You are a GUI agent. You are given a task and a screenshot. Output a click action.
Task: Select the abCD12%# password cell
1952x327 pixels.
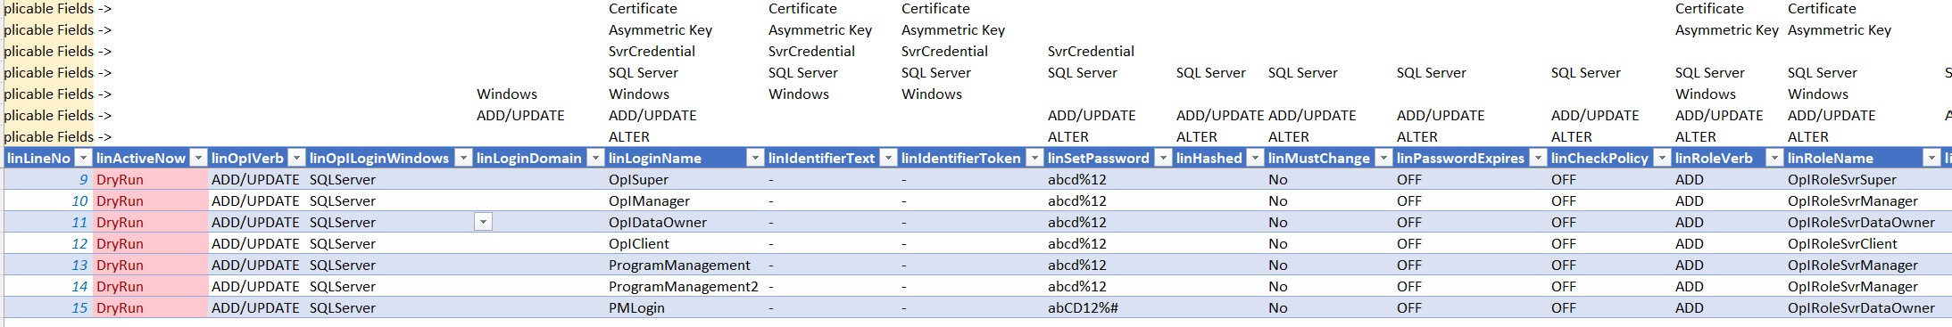(1109, 308)
